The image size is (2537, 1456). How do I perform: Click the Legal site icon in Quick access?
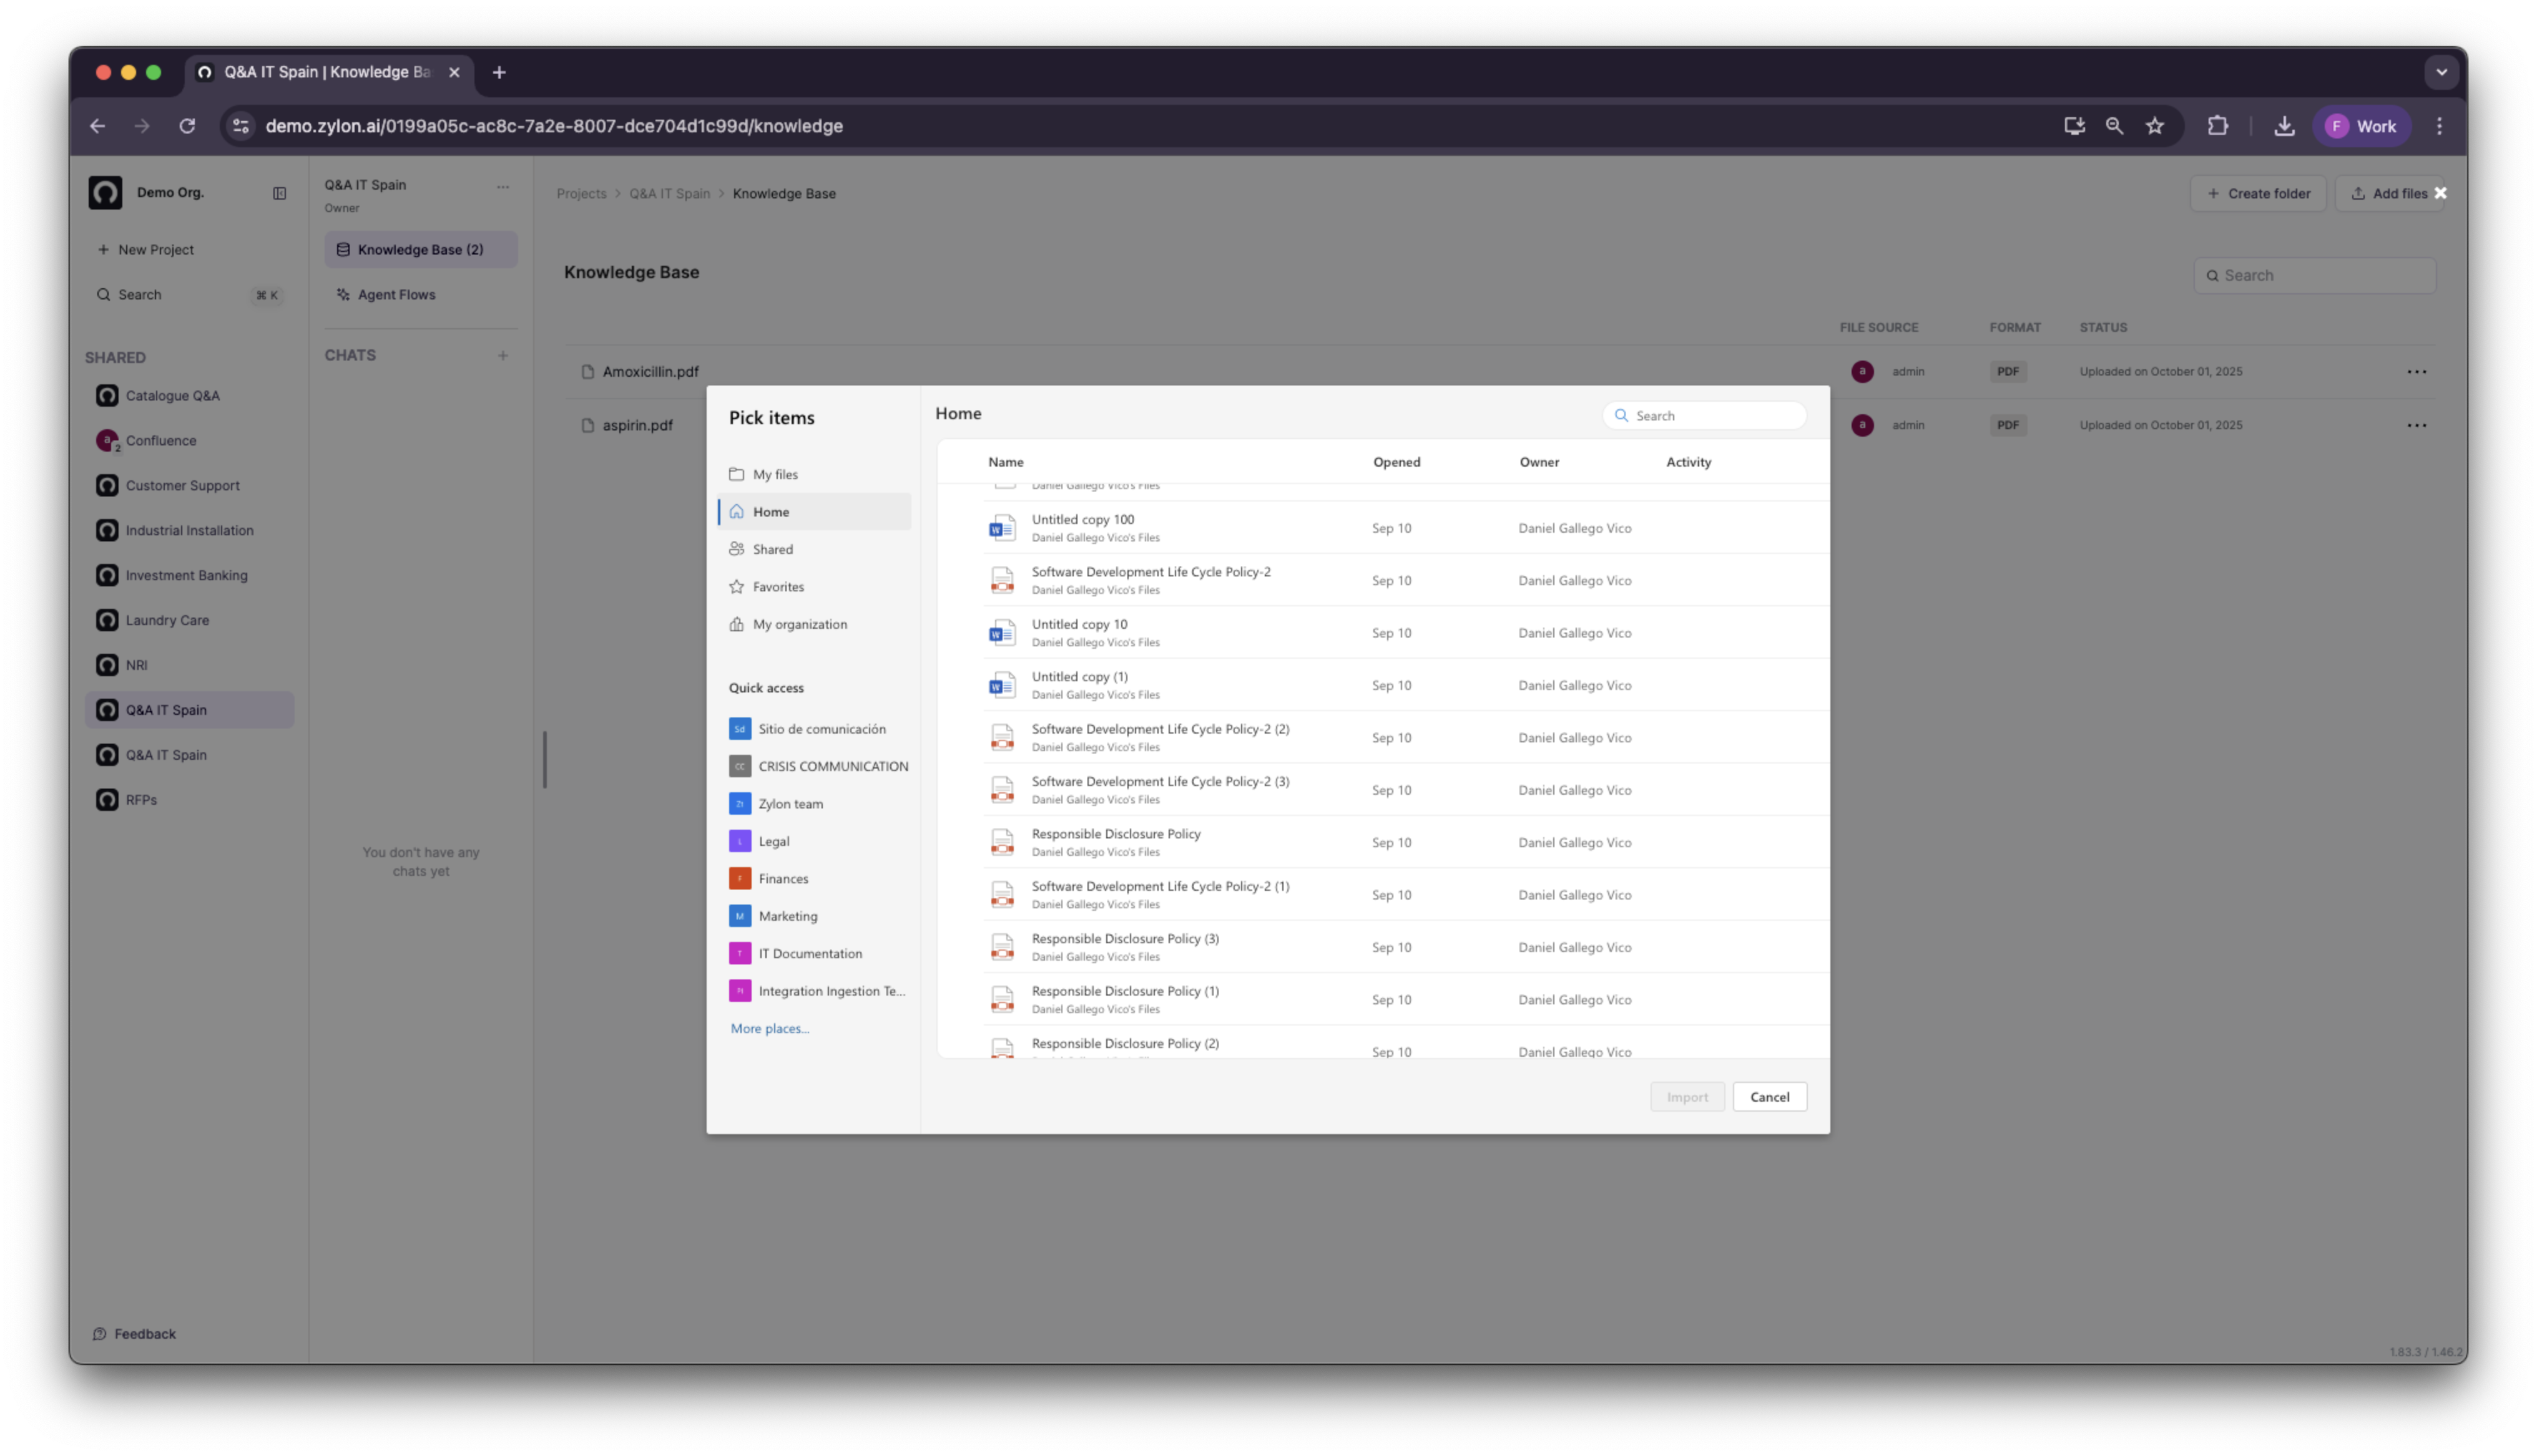click(x=739, y=841)
